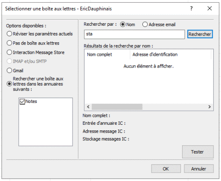The height and width of the screenshot is (181, 221).
Task: Click the search text field containing sta
Action: (x=135, y=34)
